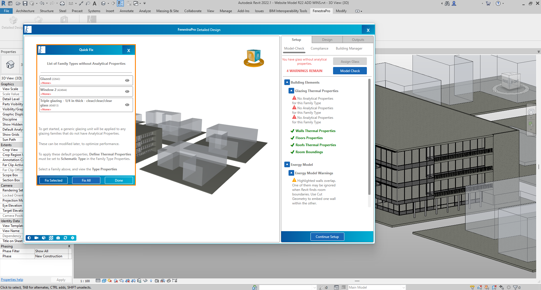Viewport: 541px width, 290px height.
Task: Click the Model-Check panel scrollbar
Action: (369, 137)
